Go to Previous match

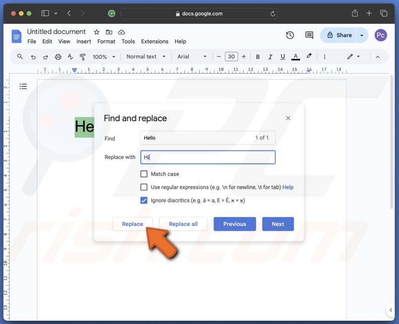click(x=235, y=224)
